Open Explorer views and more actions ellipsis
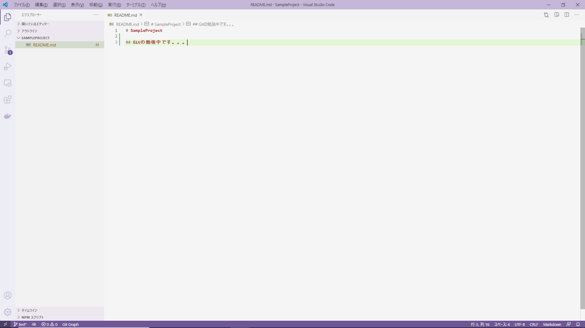This screenshot has width=585, height=328. pyautogui.click(x=96, y=15)
